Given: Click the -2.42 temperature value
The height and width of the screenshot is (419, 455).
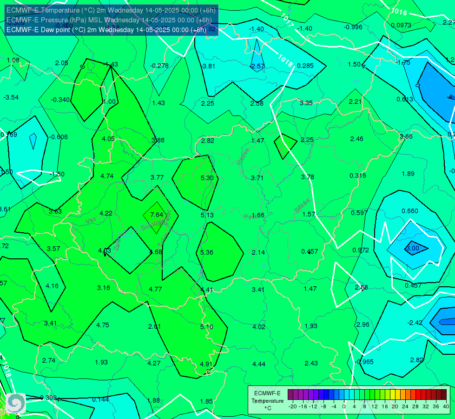Looking at the screenshot, I should coord(415,323).
